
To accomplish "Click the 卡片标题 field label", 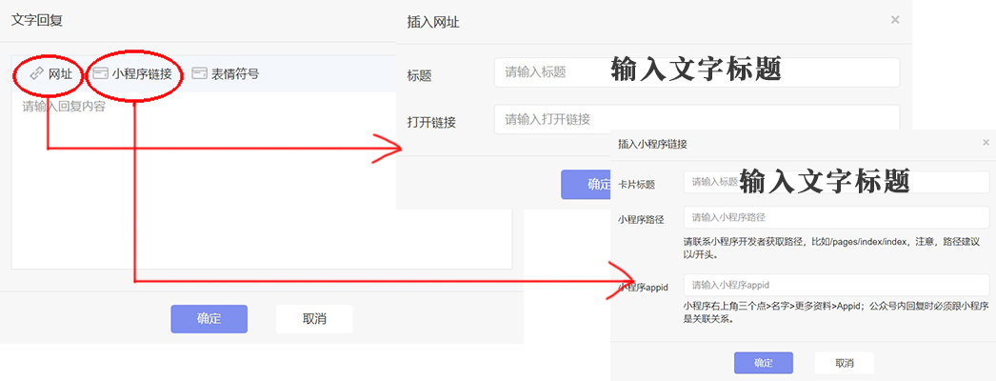I will pos(636,185).
